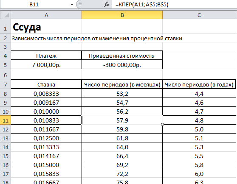Select rate cell 0,012500
237x184 pixels.
(46, 138)
